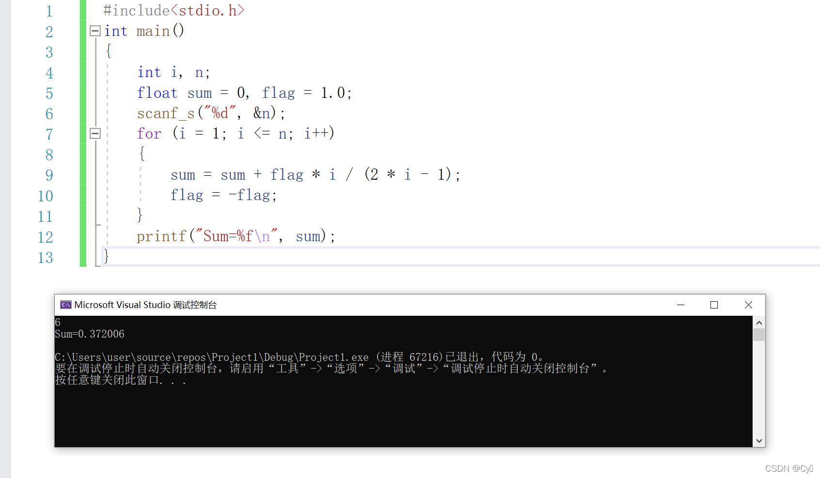Click line number 7 in the gutter

click(49, 134)
